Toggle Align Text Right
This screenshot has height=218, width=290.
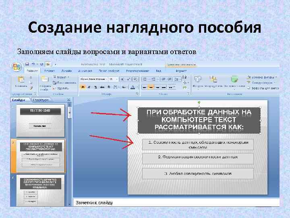157,87
